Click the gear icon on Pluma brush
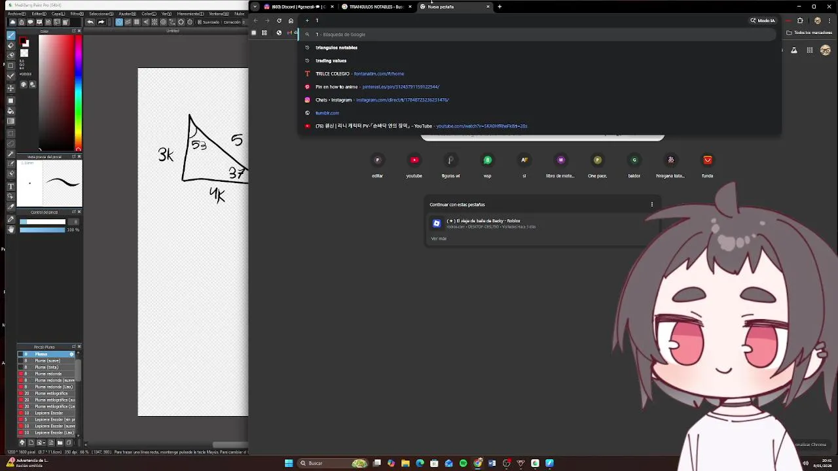The image size is (838, 471). pos(72,354)
